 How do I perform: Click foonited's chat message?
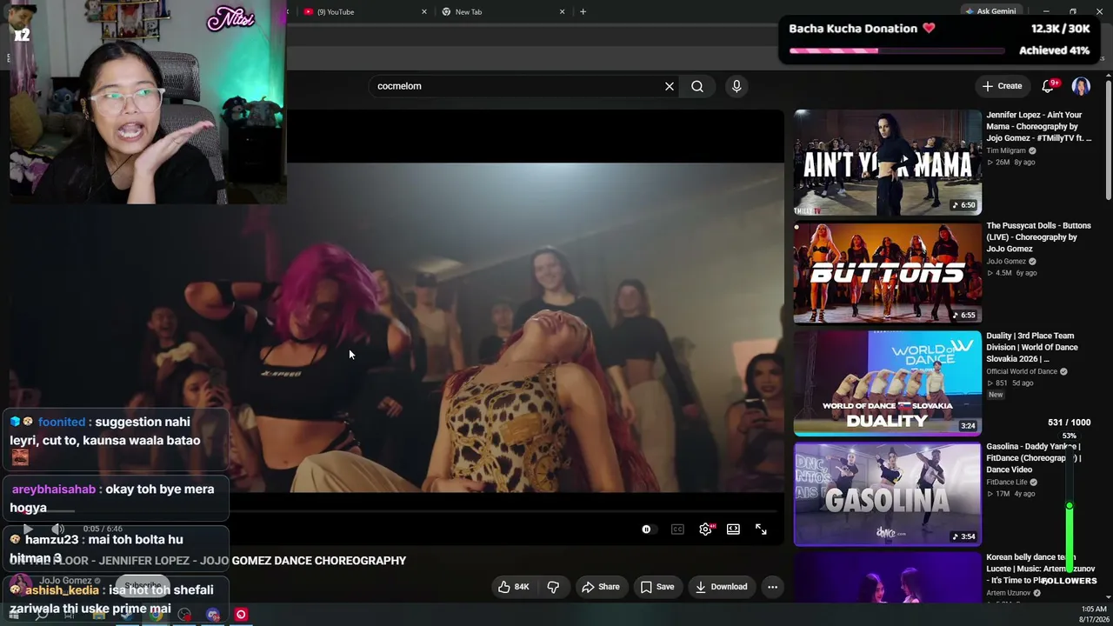click(x=117, y=441)
